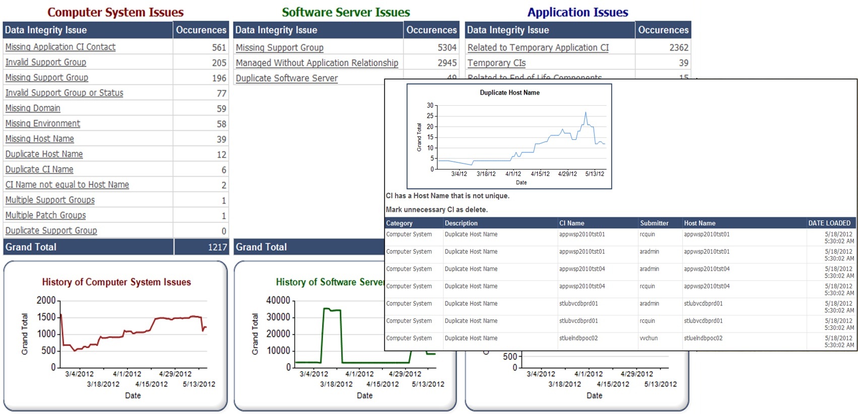Open Invalid Support Group or Status issue
The height and width of the screenshot is (414, 858).
tap(64, 93)
